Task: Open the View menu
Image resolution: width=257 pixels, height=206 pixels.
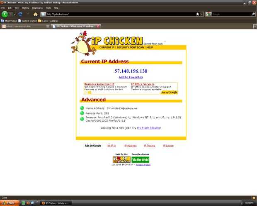Action: point(17,8)
